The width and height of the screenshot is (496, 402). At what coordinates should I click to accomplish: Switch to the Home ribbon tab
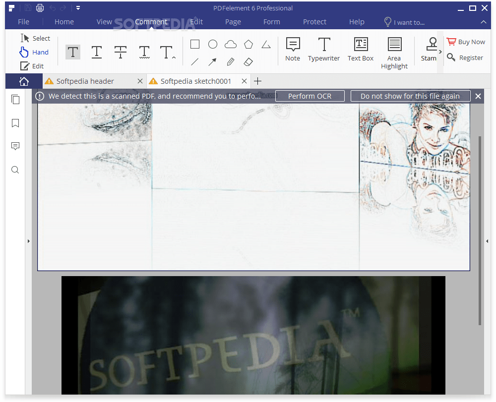click(x=64, y=22)
